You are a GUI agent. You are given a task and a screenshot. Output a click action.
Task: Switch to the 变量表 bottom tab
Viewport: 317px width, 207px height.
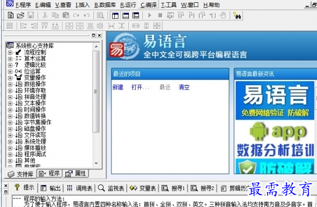[142, 188]
